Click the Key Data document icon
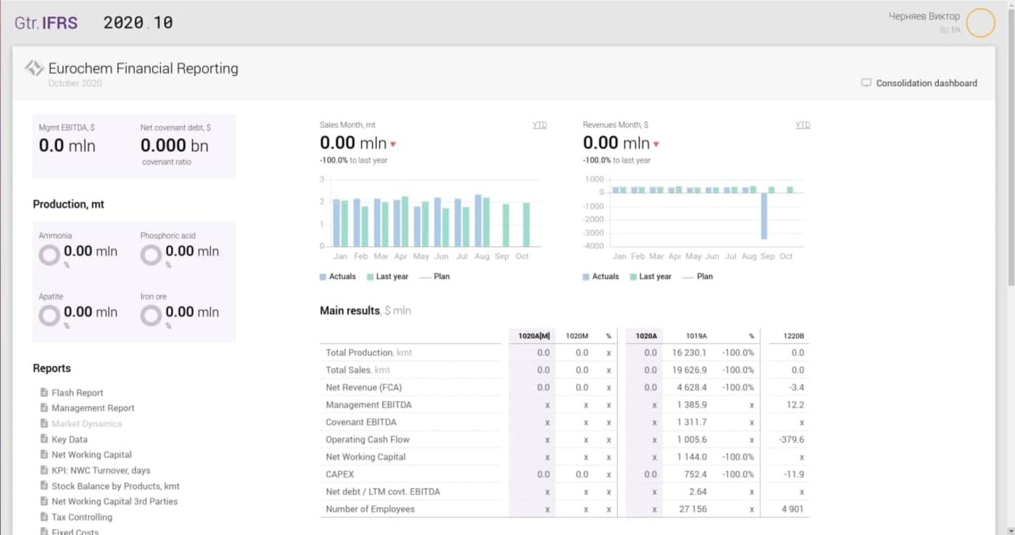 (44, 439)
